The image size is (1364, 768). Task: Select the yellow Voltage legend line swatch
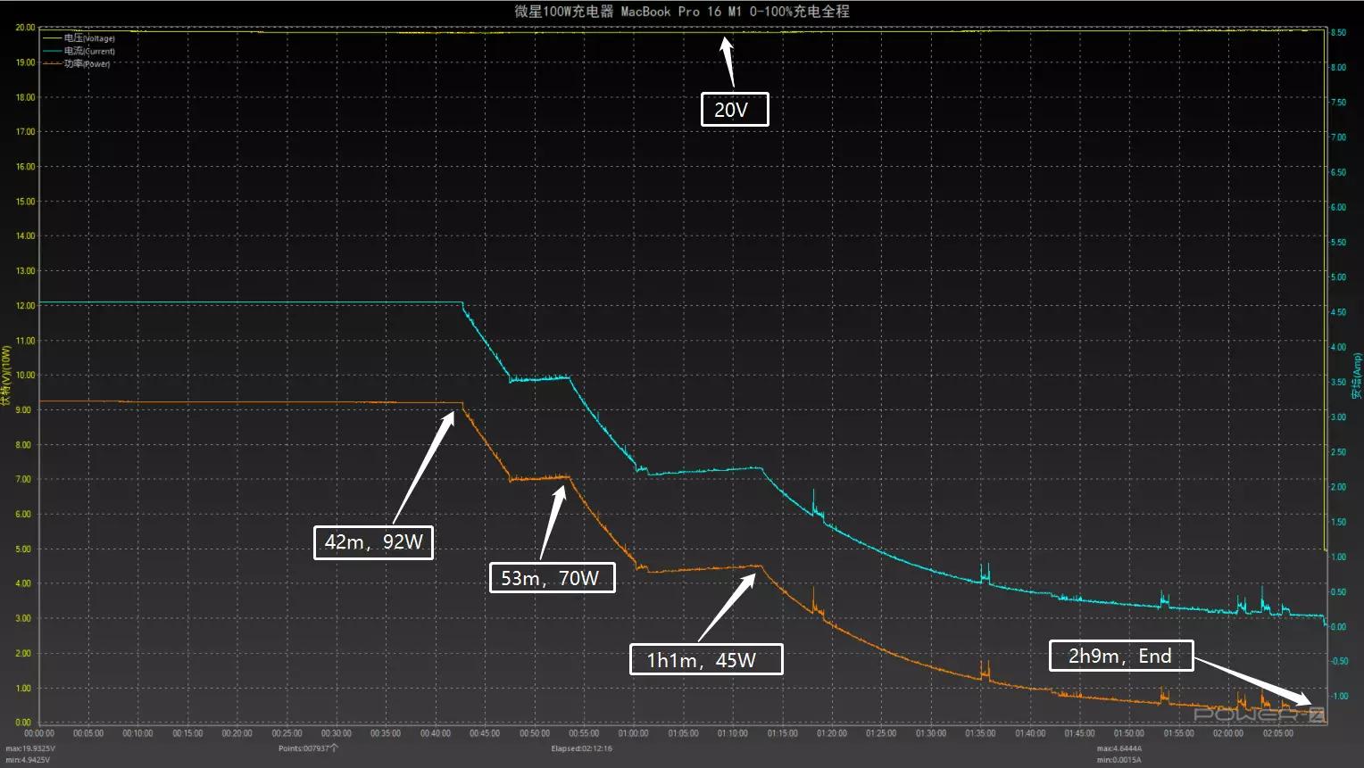(52, 38)
